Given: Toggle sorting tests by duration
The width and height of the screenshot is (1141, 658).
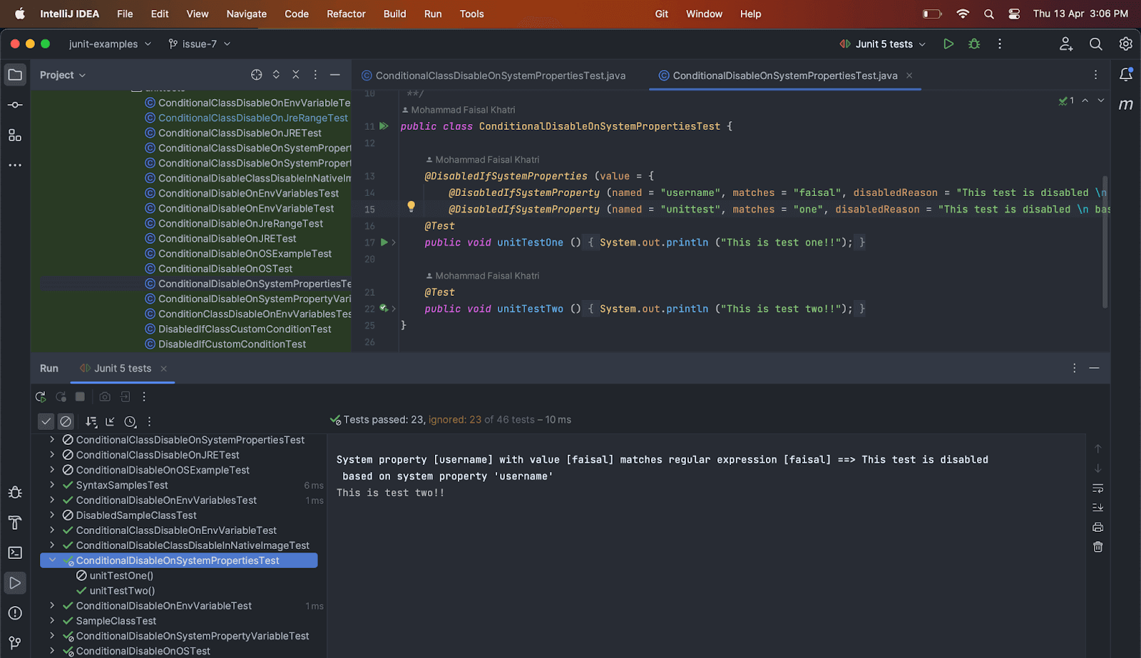Looking at the screenshot, I should coord(131,421).
